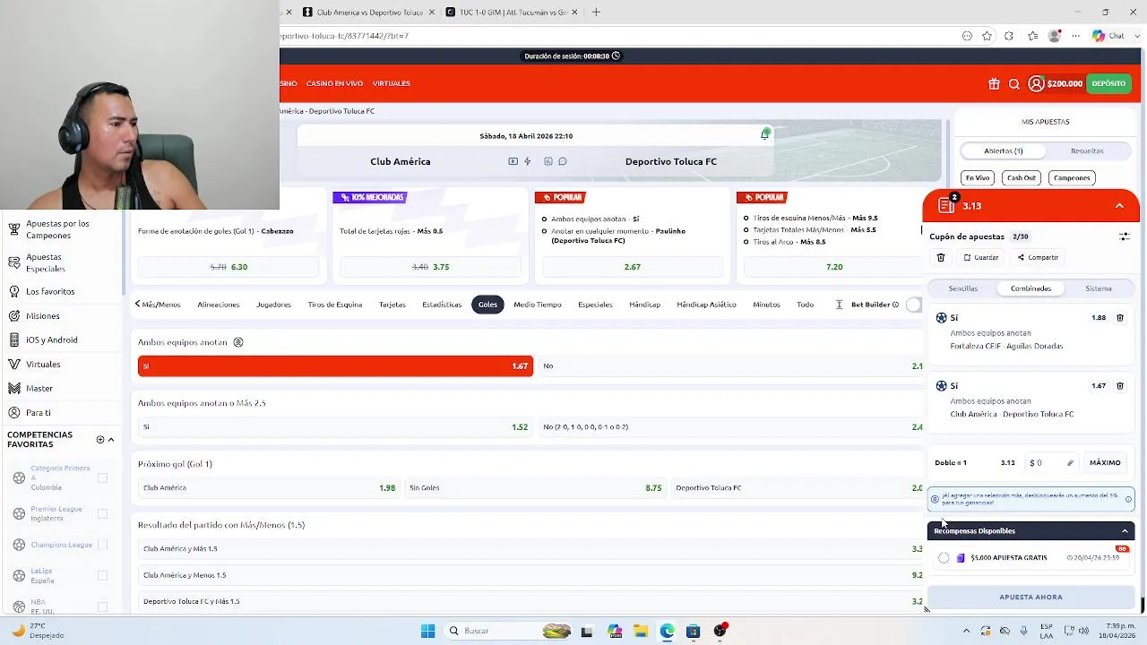This screenshot has height=645, width=1147.
Task: Open Misiones in the left sidebar
Action: pos(42,316)
